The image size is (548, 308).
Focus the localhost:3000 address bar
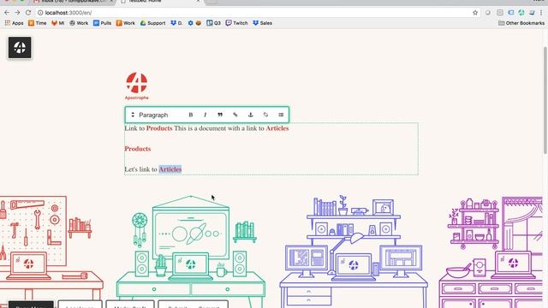258,13
